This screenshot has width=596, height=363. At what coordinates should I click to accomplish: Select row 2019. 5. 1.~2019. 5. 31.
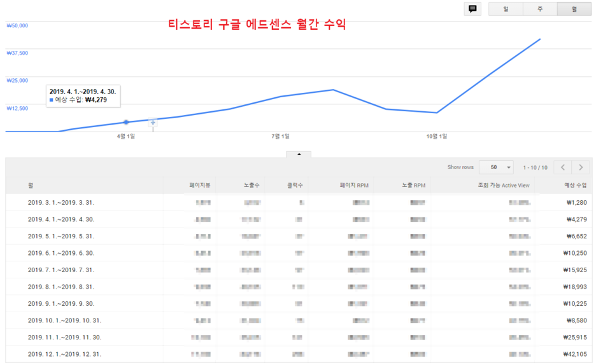click(x=299, y=236)
